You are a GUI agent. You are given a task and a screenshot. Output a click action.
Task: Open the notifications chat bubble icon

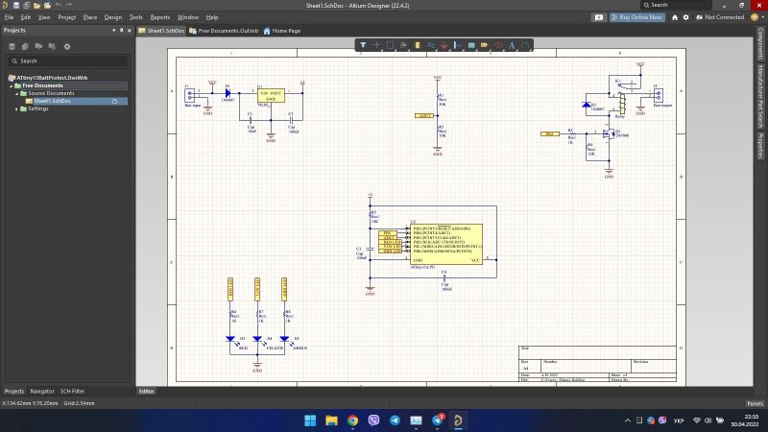[598, 17]
